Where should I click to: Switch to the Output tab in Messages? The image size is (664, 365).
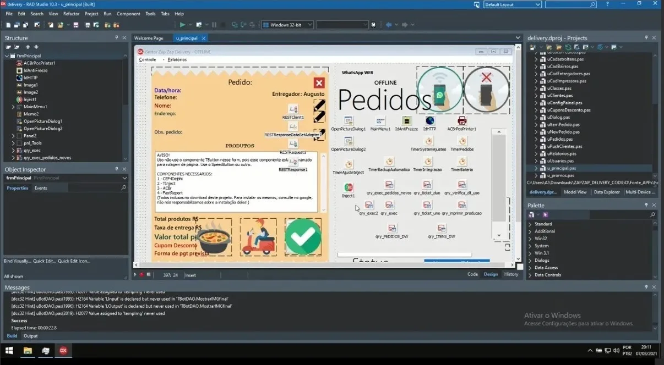coord(31,336)
